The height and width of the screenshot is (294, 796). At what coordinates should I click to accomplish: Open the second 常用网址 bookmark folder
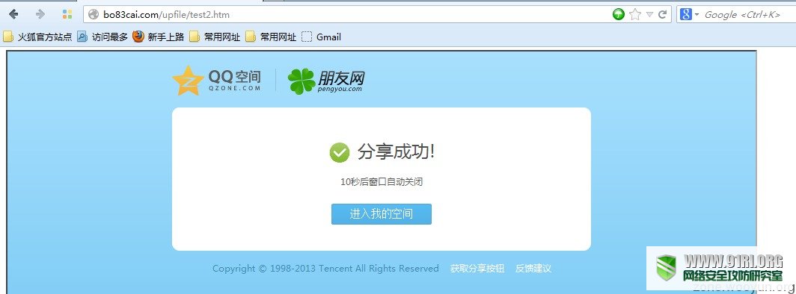pyautogui.click(x=271, y=37)
